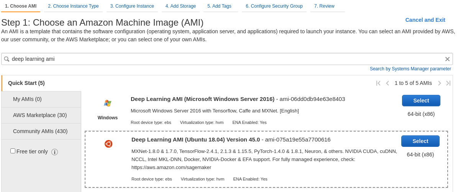This screenshot has height=192, width=458.
Task: Enable the Free tier only checkbox
Action: tap(13, 151)
